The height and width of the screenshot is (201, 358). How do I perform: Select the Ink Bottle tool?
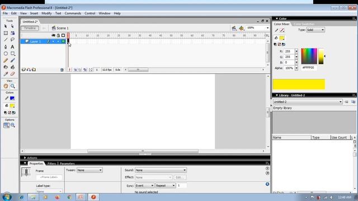click(x=6, y=67)
